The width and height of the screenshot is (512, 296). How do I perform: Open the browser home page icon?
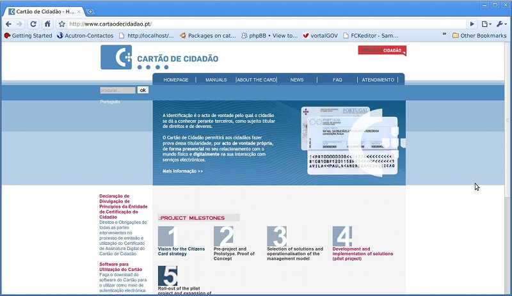[x=47, y=24]
